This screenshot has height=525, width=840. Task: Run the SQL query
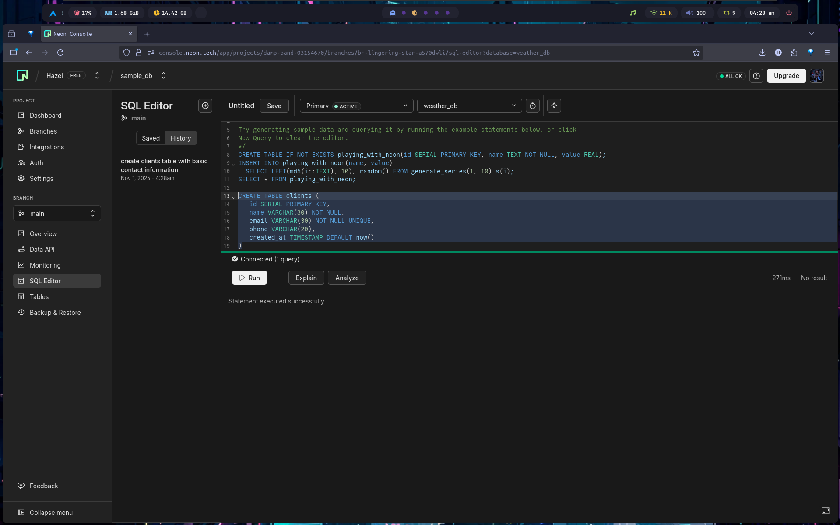tap(249, 278)
